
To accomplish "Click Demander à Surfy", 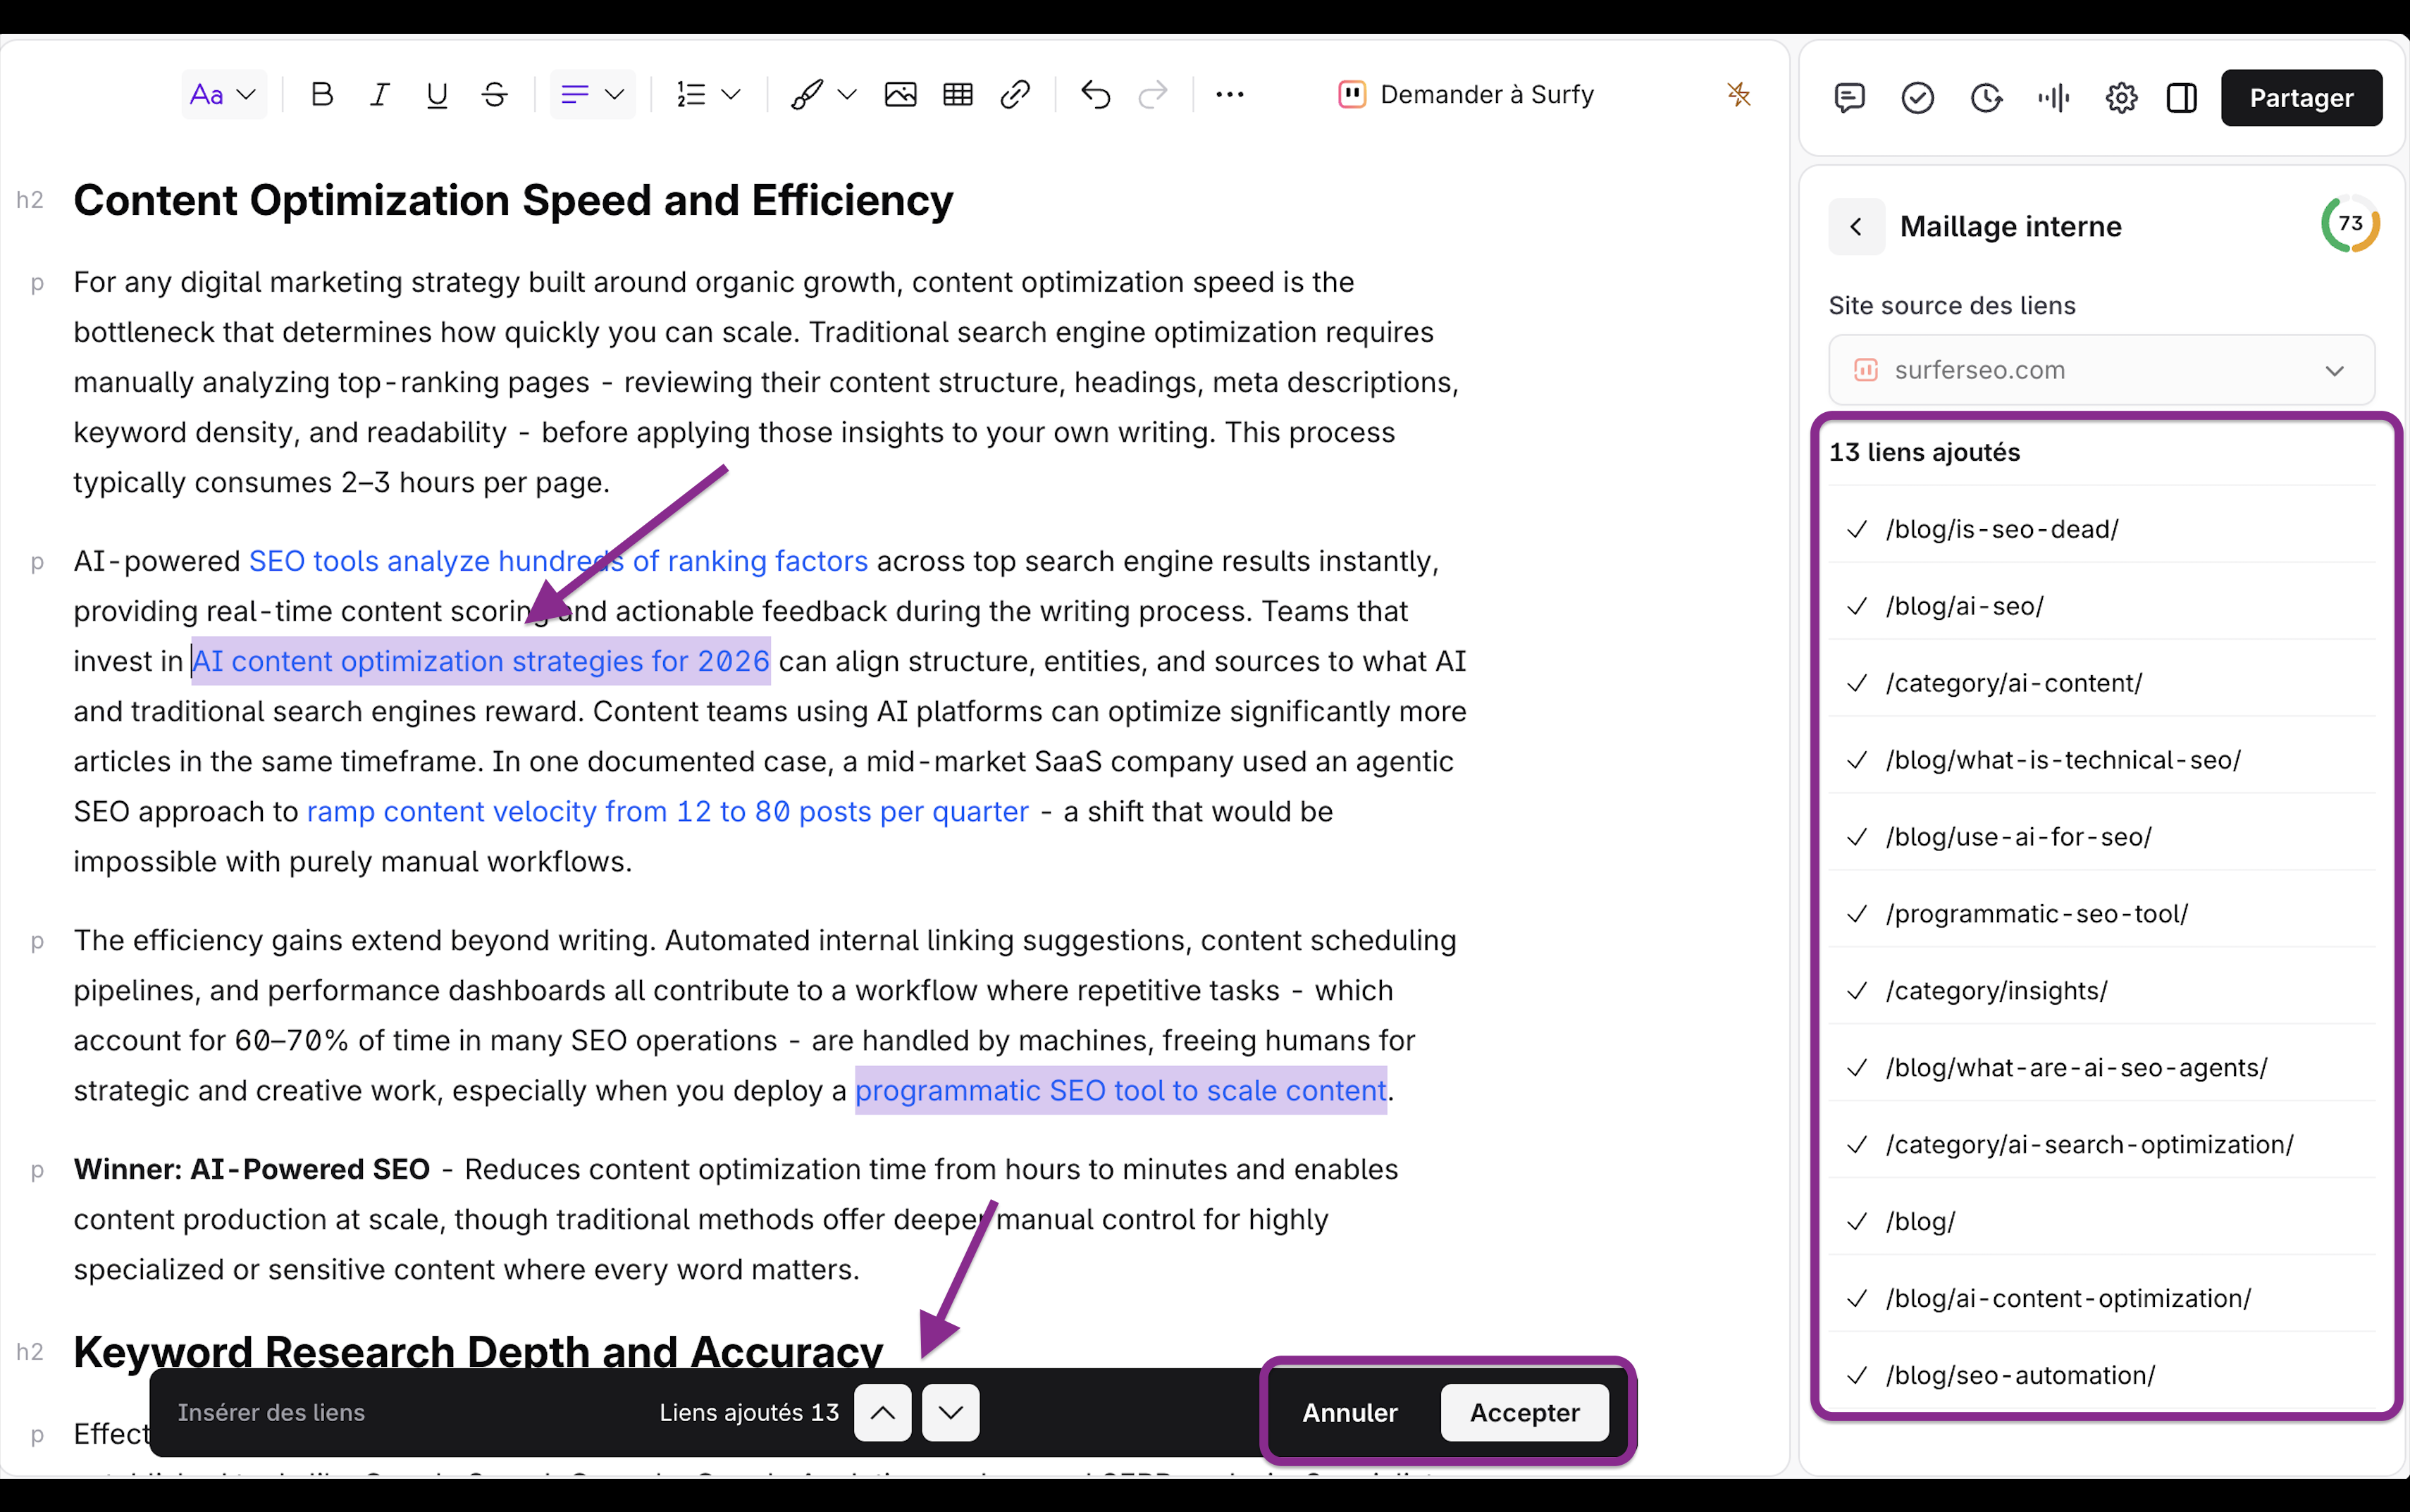I will pos(1466,95).
